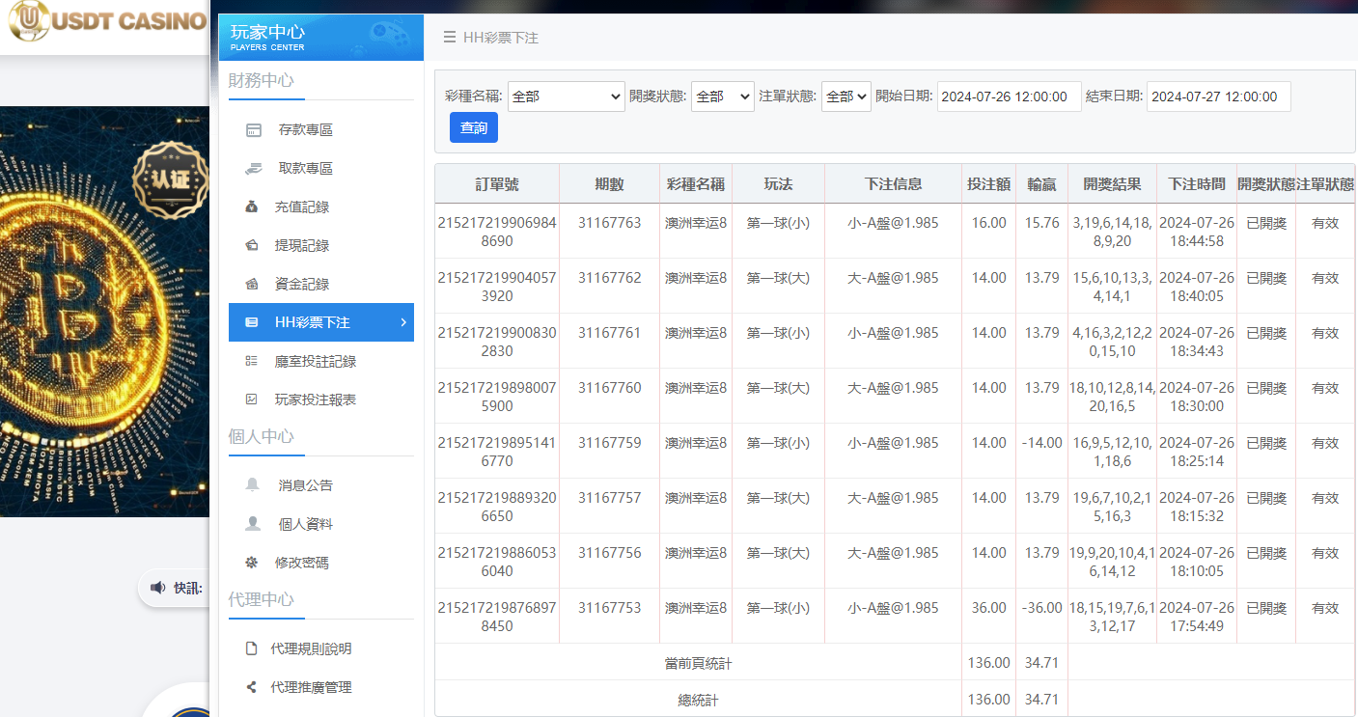This screenshot has height=717, width=1358.
Task: Click the 取款專區 withdrawal icon
Action: (253, 167)
